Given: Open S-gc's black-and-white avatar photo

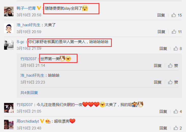Looking at the screenshot, I should [9, 45].
